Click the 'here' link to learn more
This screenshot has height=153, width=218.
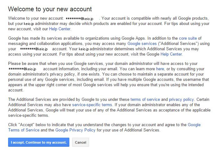(160, 69)
